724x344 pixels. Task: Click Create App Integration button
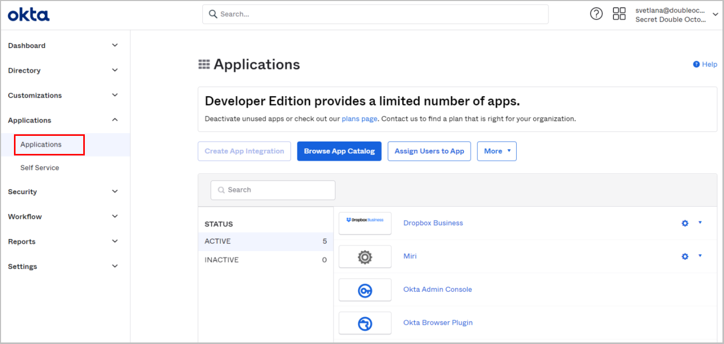pos(244,151)
